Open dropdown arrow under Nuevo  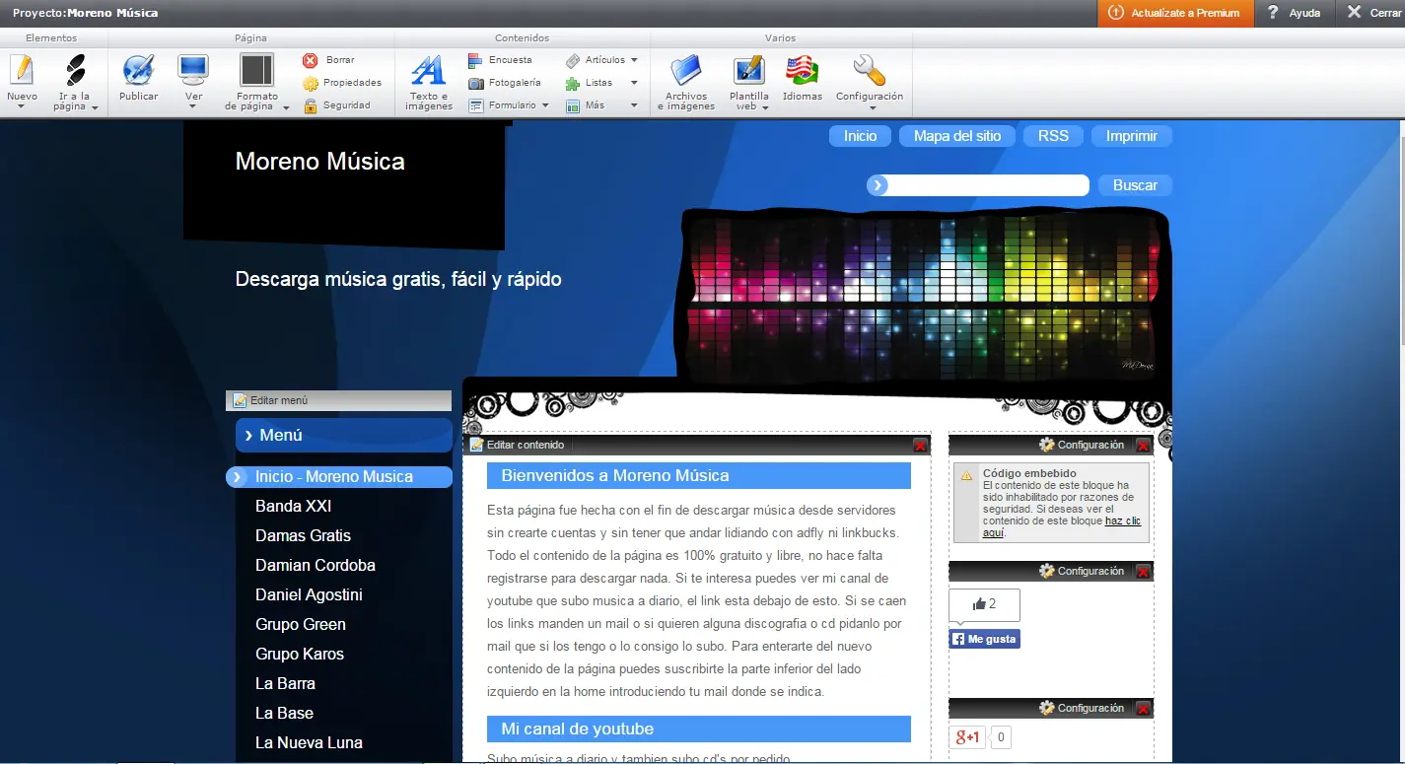coord(21,106)
